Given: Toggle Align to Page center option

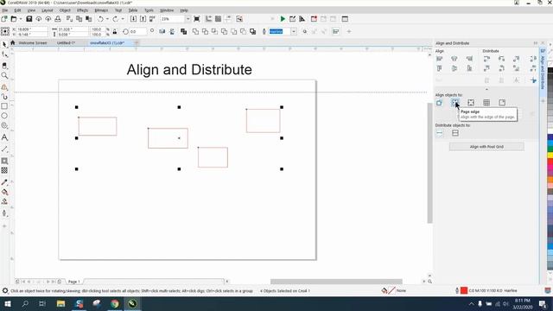Looking at the screenshot, I should (471, 103).
